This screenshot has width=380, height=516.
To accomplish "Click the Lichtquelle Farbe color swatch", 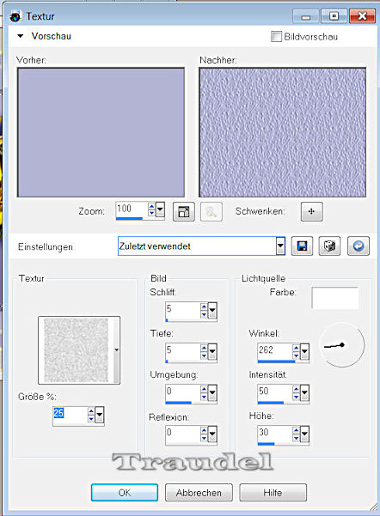I will pos(334,298).
